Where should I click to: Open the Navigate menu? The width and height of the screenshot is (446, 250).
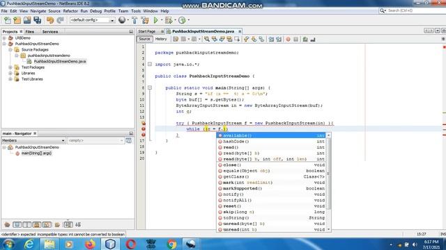pyautogui.click(x=38, y=11)
